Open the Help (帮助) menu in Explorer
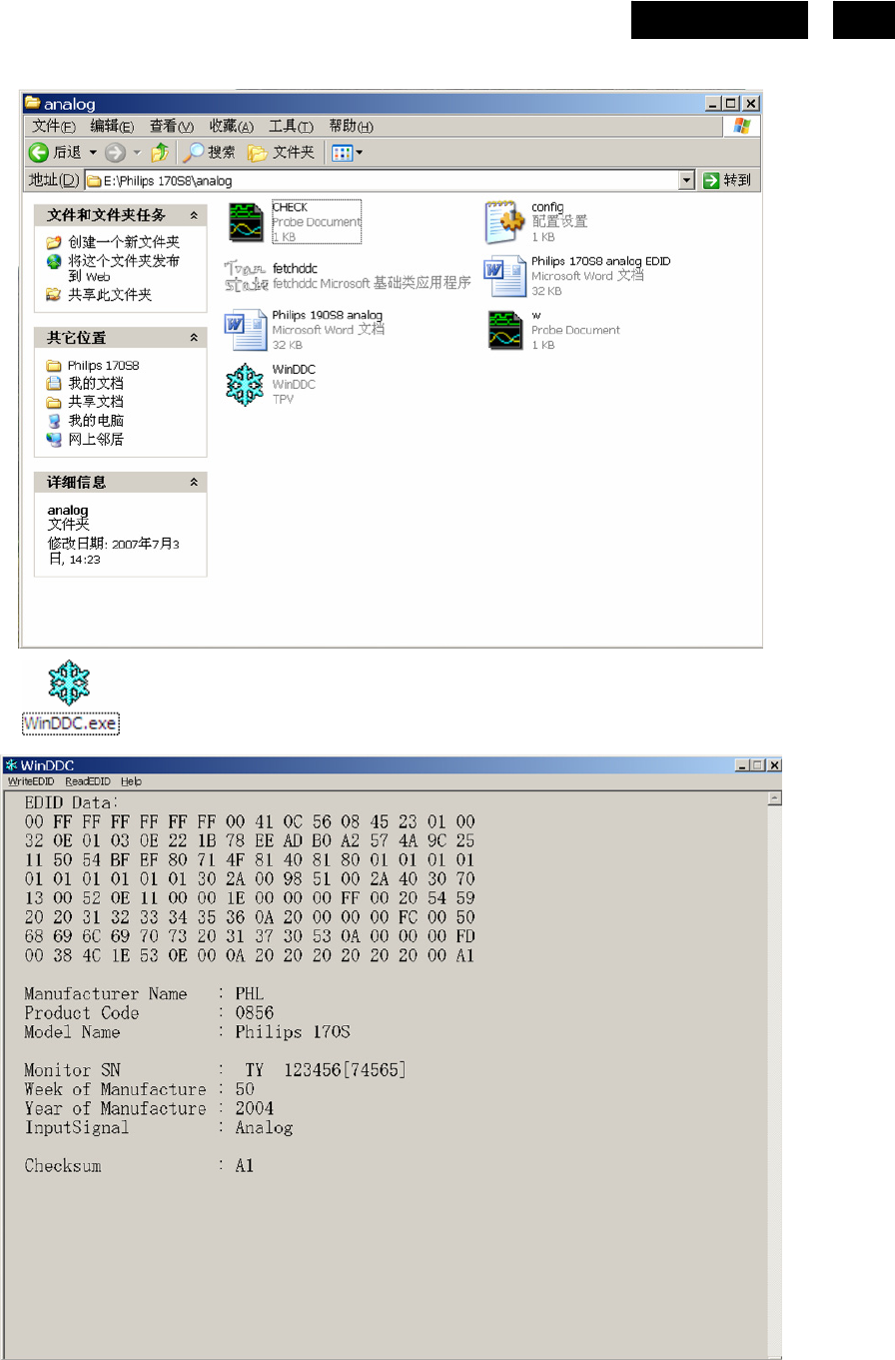This screenshot has height=1360, width=895. coord(351,126)
